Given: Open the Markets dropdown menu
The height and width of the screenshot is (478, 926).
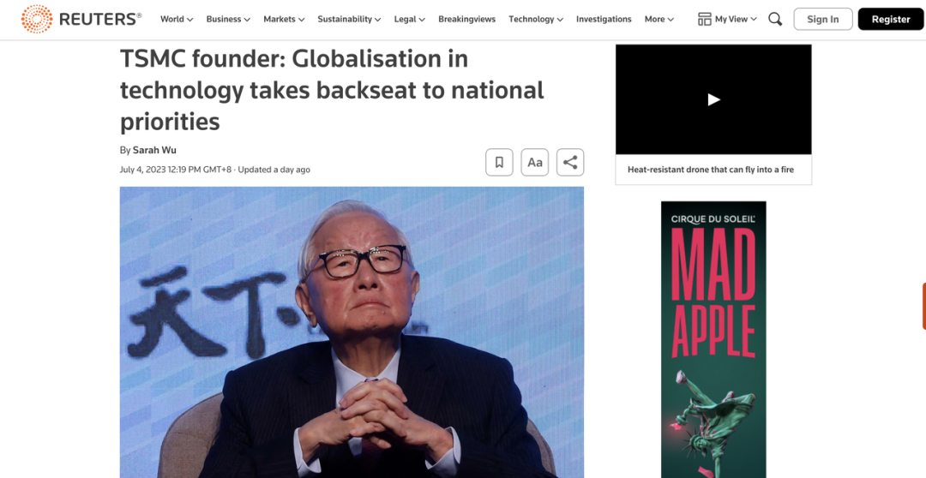Looking at the screenshot, I should pos(284,19).
